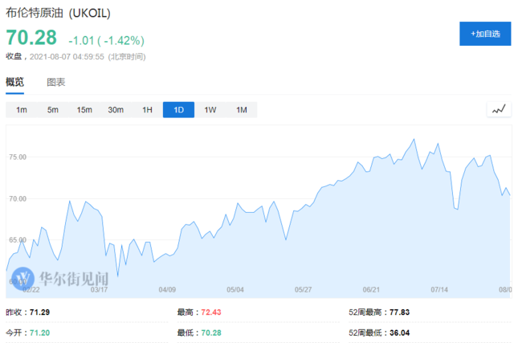
Task: Click the 05/27 date label on chart
Action: click(304, 290)
